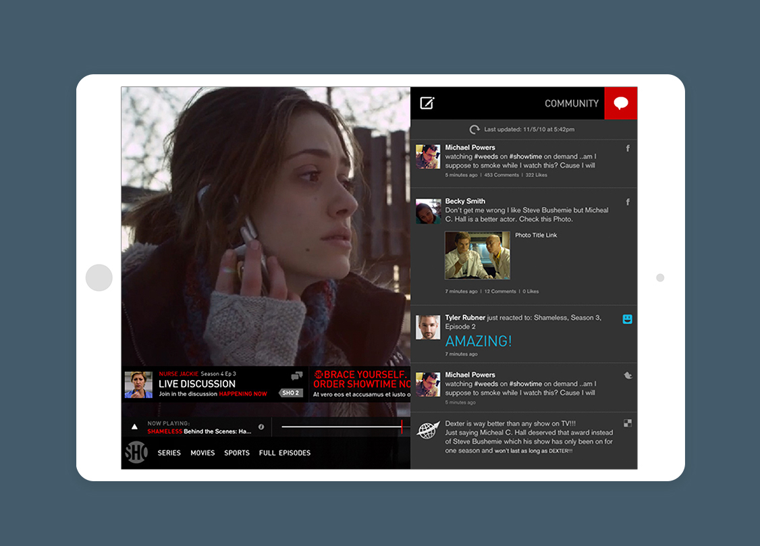This screenshot has width=760, height=546.
Task: Refresh the community feed
Action: [x=475, y=130]
